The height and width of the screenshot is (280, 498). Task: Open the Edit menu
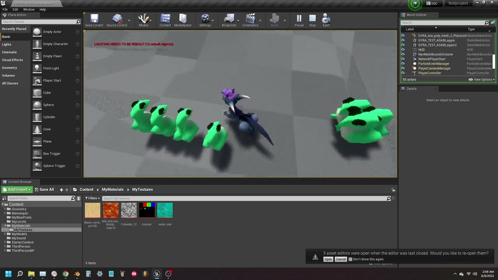coord(16,9)
